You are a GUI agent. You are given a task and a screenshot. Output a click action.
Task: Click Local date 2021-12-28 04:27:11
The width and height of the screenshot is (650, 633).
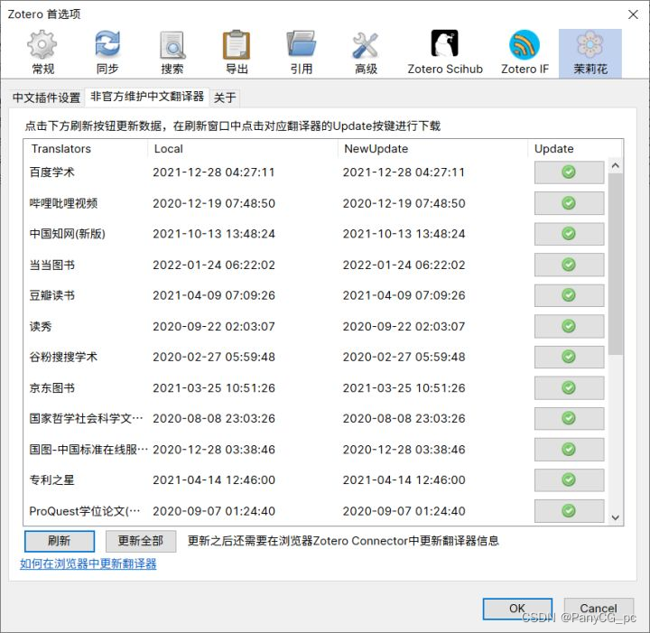click(213, 172)
